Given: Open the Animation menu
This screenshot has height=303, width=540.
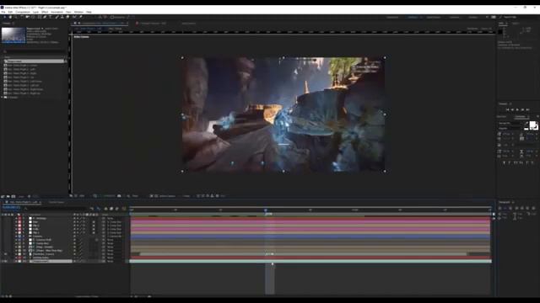Looking at the screenshot, I should pos(57,12).
